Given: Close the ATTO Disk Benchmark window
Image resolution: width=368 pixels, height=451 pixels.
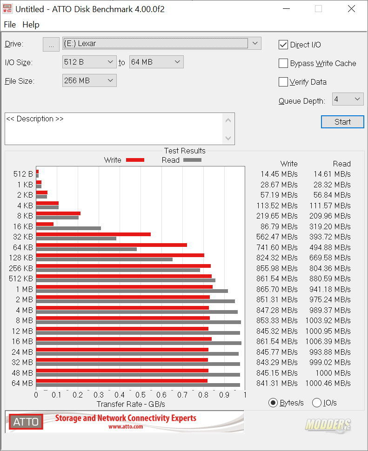Looking at the screenshot, I should (x=351, y=9).
